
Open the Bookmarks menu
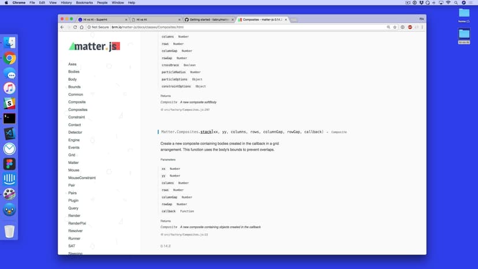(84, 3)
